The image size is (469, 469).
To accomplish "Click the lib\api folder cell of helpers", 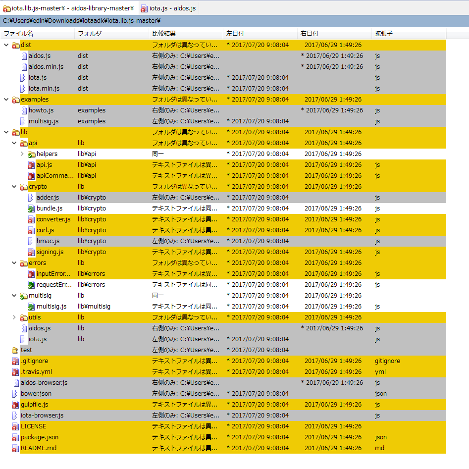I will coord(87,154).
